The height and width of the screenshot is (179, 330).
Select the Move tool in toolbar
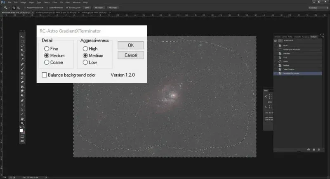(x=22, y=36)
